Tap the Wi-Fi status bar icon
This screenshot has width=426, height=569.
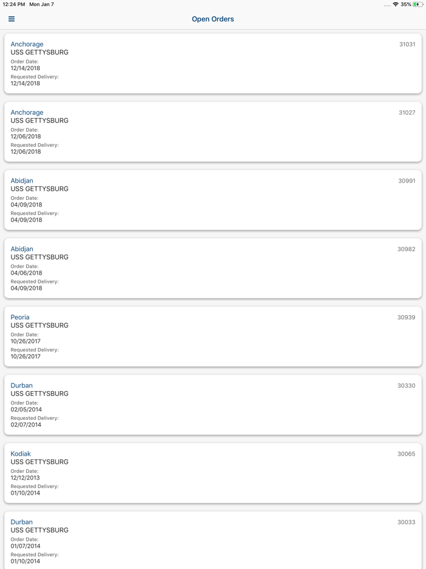click(x=396, y=4)
